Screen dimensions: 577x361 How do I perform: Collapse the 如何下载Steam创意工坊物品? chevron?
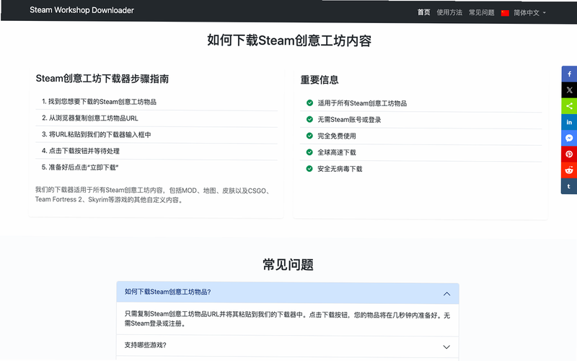446,294
